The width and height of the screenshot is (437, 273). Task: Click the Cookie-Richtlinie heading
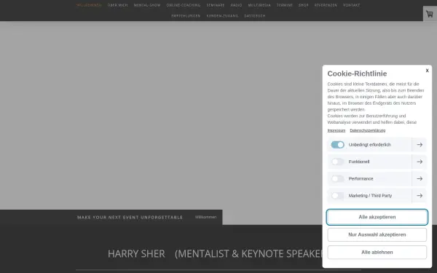357,74
